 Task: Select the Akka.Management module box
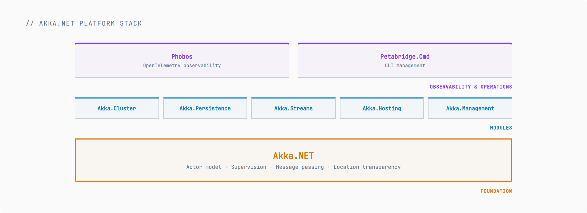[x=470, y=108]
